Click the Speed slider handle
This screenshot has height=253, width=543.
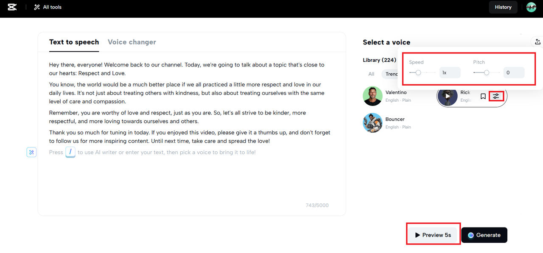[418, 73]
